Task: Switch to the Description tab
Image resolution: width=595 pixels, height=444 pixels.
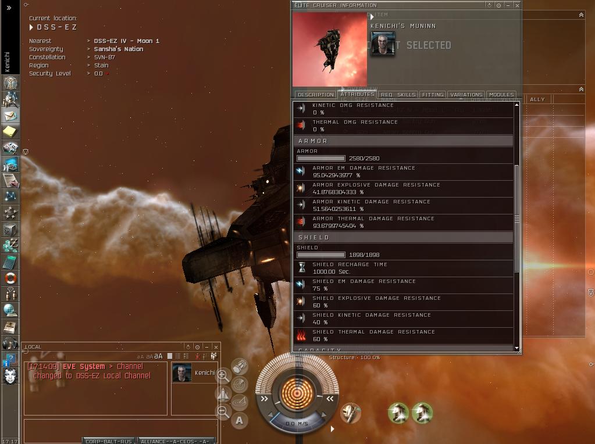Action: tap(316, 95)
